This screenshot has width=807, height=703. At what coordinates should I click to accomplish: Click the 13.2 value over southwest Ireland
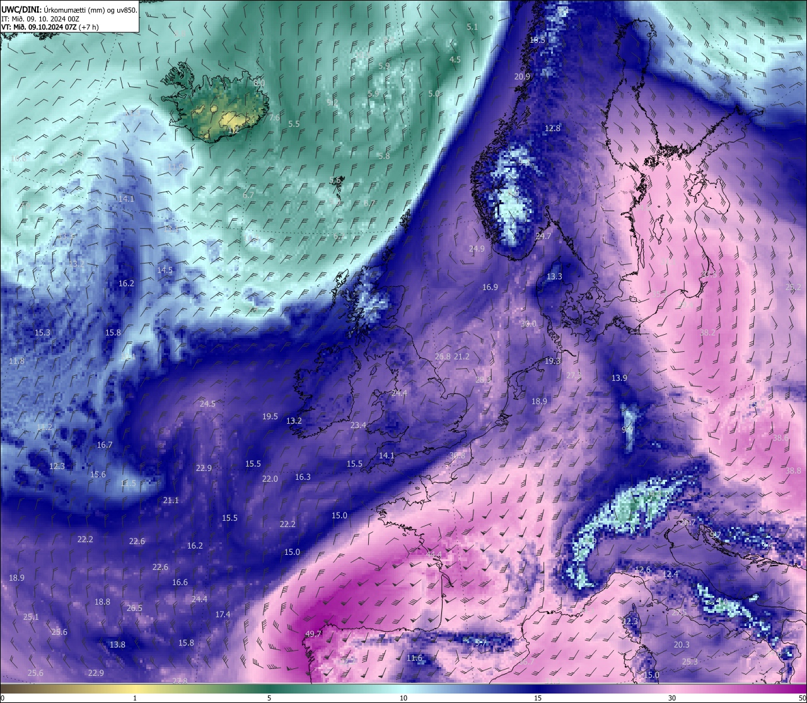tap(294, 421)
